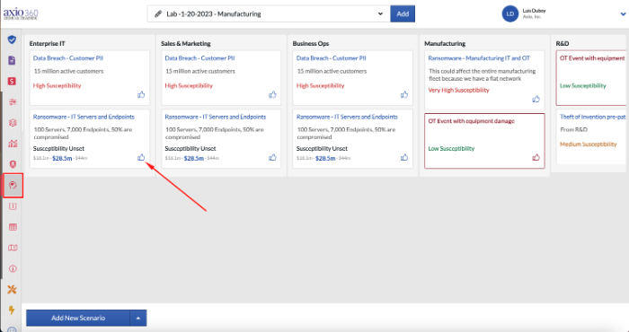Open the map icon in sidebar
629x332 pixels.
coord(13,248)
